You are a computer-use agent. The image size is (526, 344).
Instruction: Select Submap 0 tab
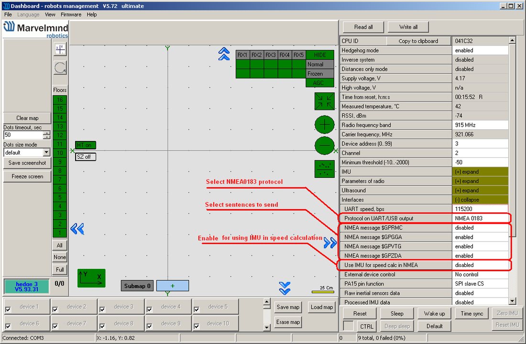pyautogui.click(x=137, y=286)
